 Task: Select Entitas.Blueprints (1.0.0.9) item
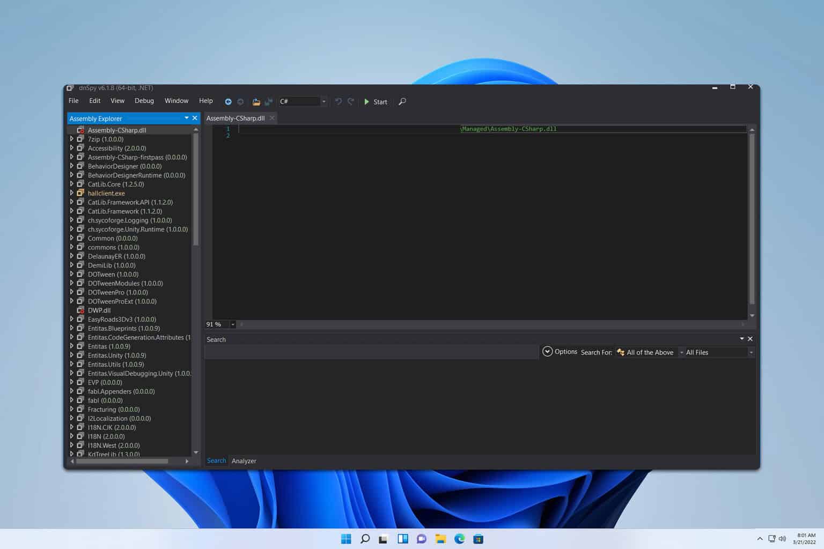pyautogui.click(x=123, y=328)
